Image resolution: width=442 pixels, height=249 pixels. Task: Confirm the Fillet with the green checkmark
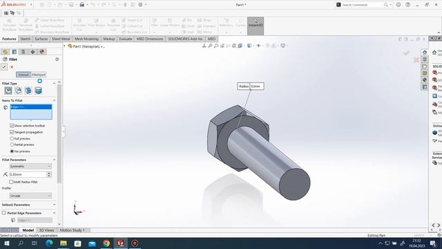(4, 67)
